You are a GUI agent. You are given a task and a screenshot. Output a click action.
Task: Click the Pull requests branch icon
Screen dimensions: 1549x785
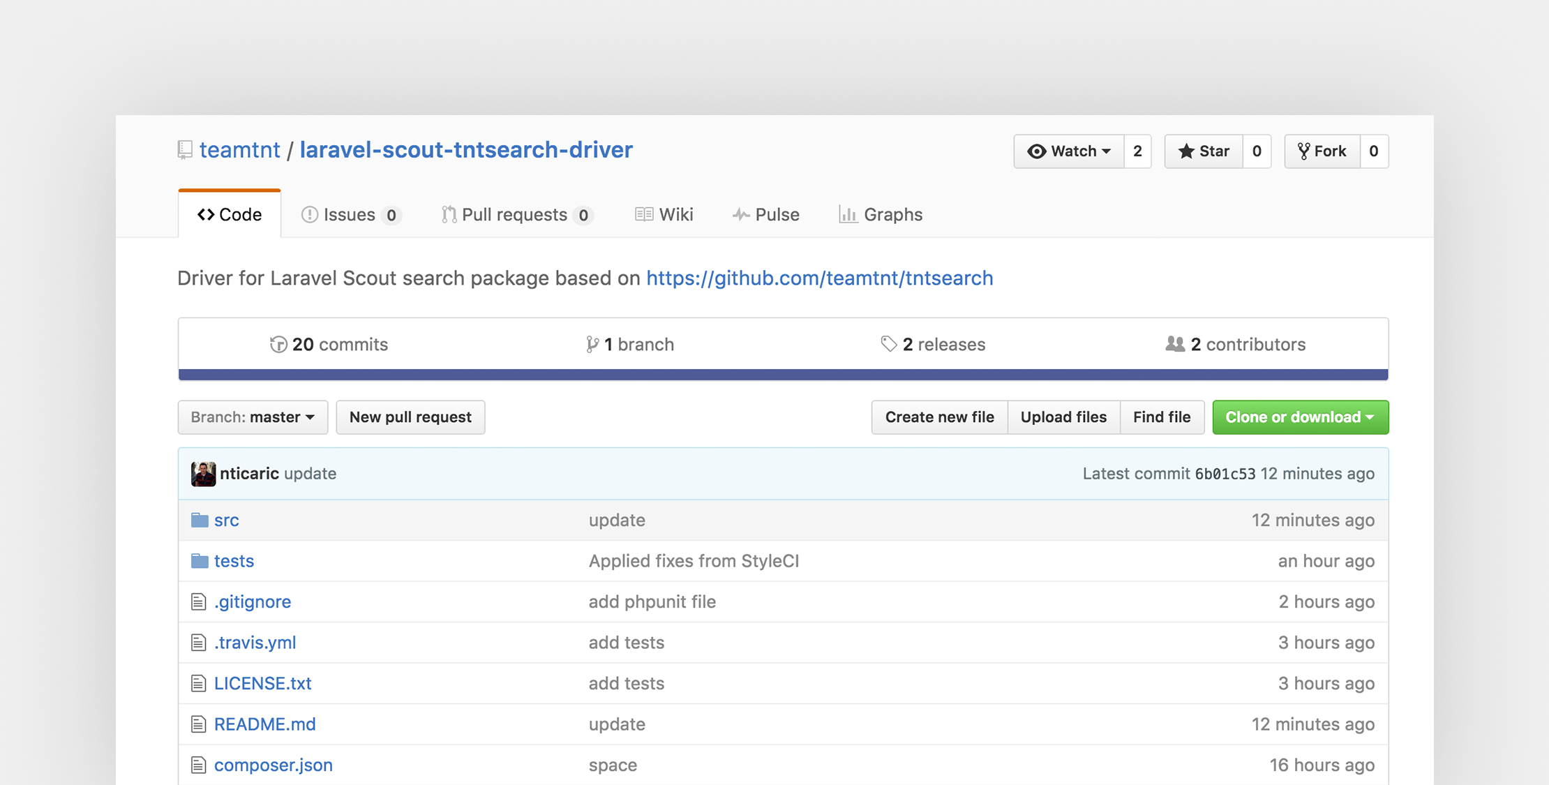[449, 215]
